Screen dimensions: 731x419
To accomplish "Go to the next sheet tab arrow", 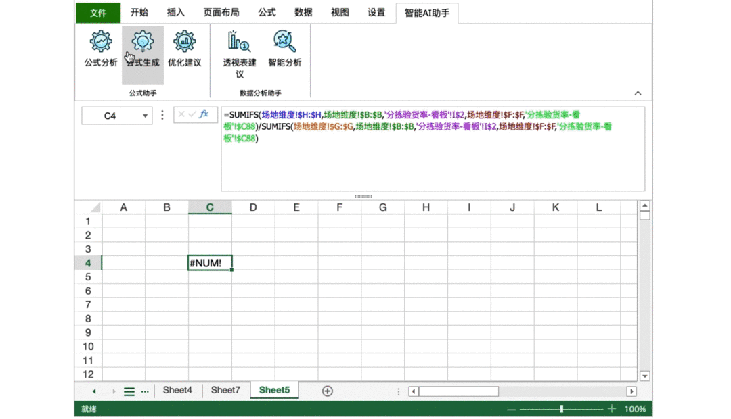I will 113,391.
